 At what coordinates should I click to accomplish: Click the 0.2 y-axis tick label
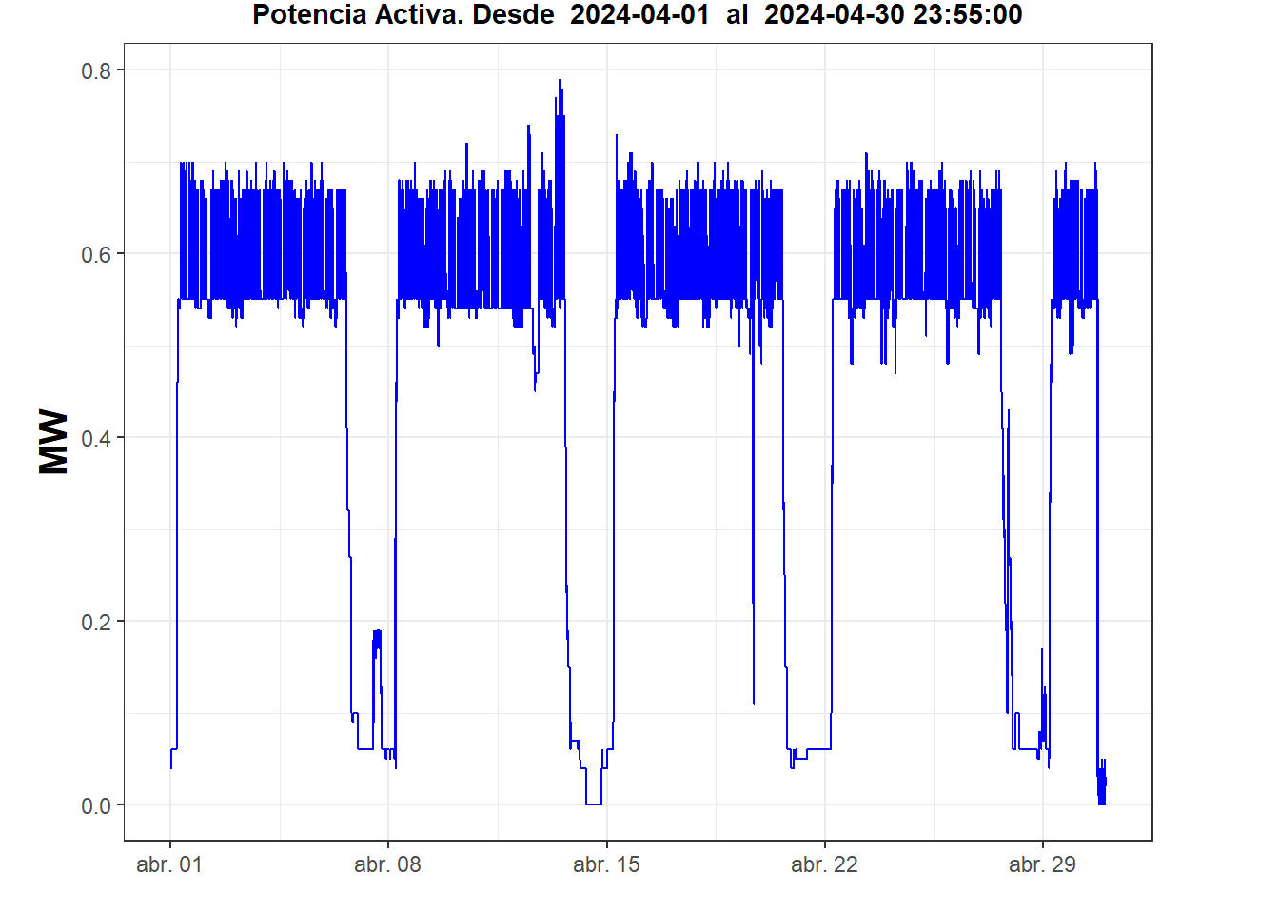pyautogui.click(x=96, y=622)
